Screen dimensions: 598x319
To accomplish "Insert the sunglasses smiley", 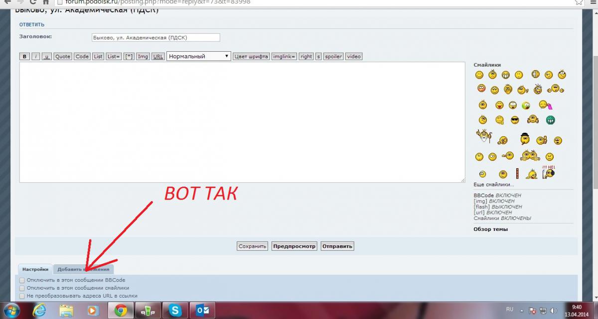I will [x=515, y=120].
